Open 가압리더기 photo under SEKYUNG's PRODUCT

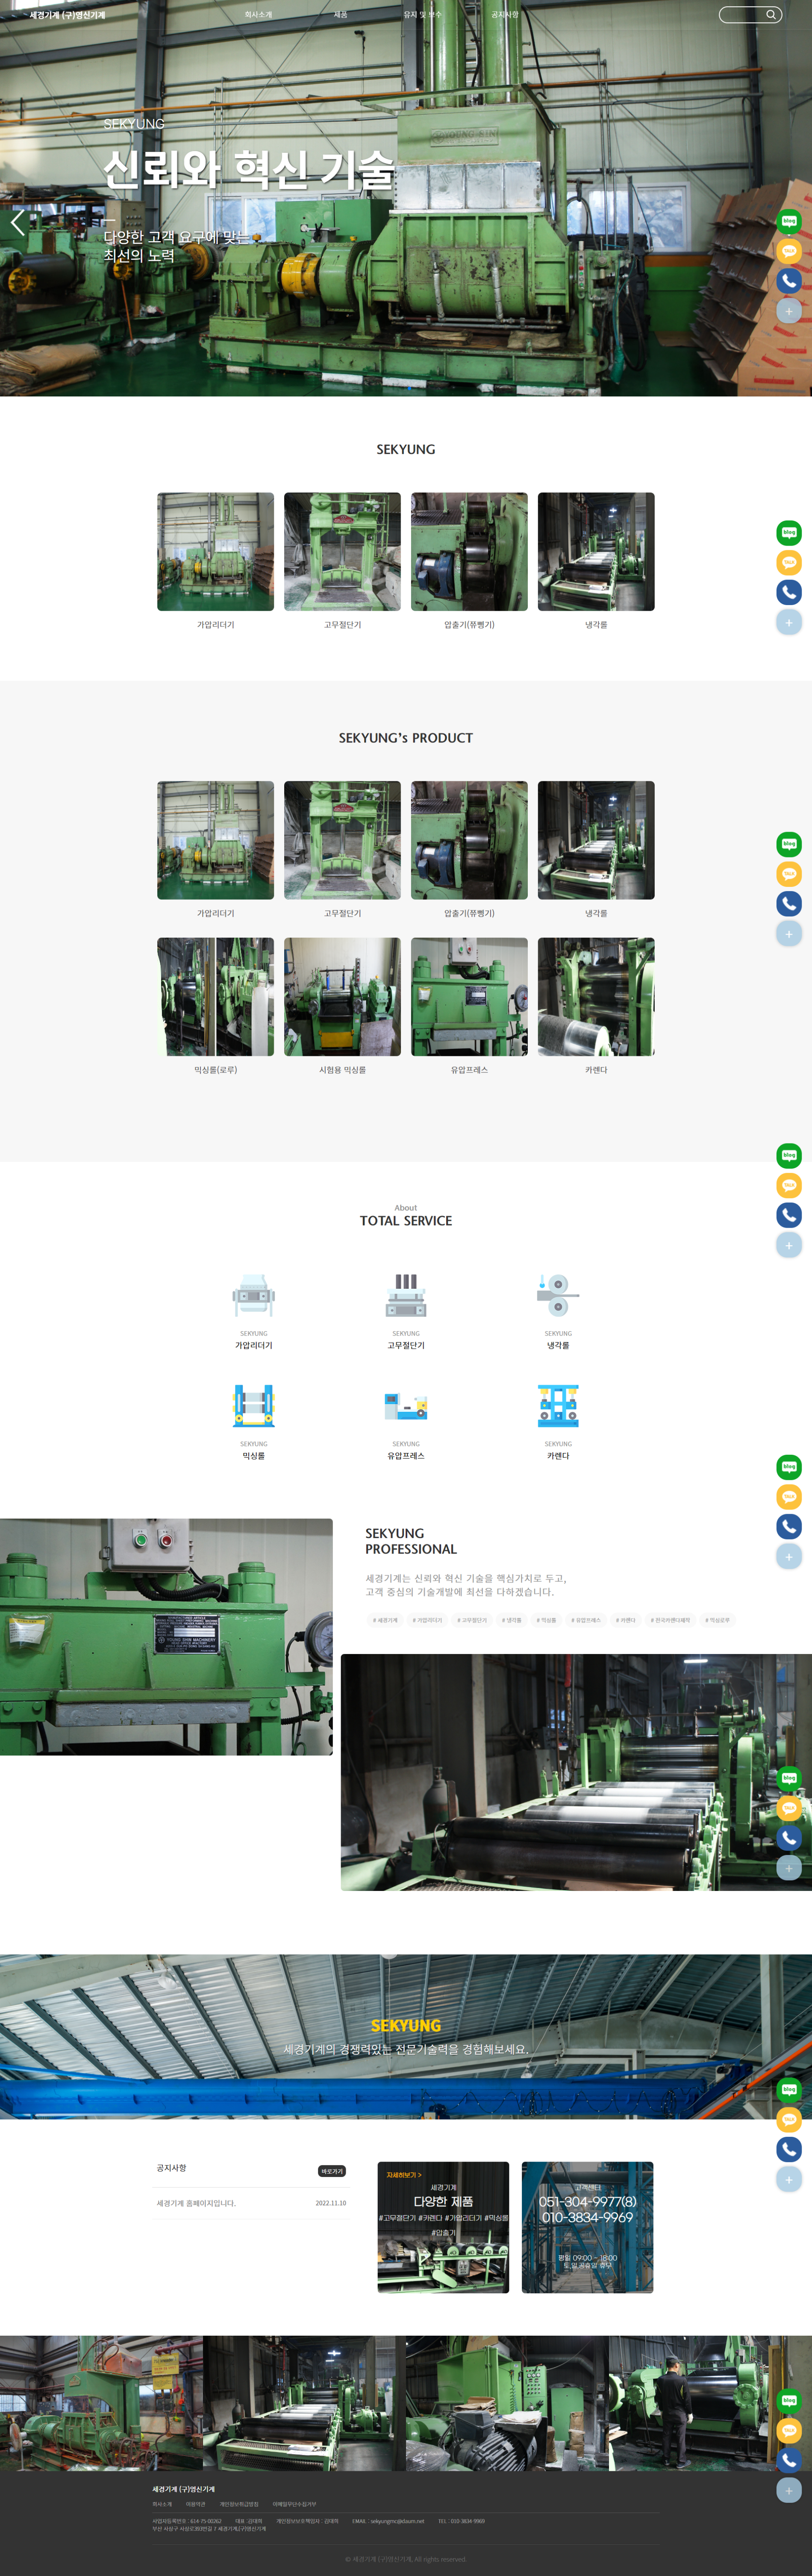(215, 840)
